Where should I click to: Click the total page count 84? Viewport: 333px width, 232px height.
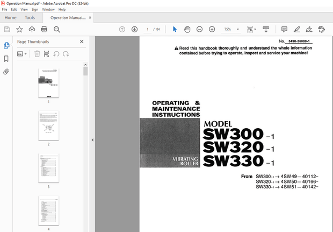pos(158,30)
